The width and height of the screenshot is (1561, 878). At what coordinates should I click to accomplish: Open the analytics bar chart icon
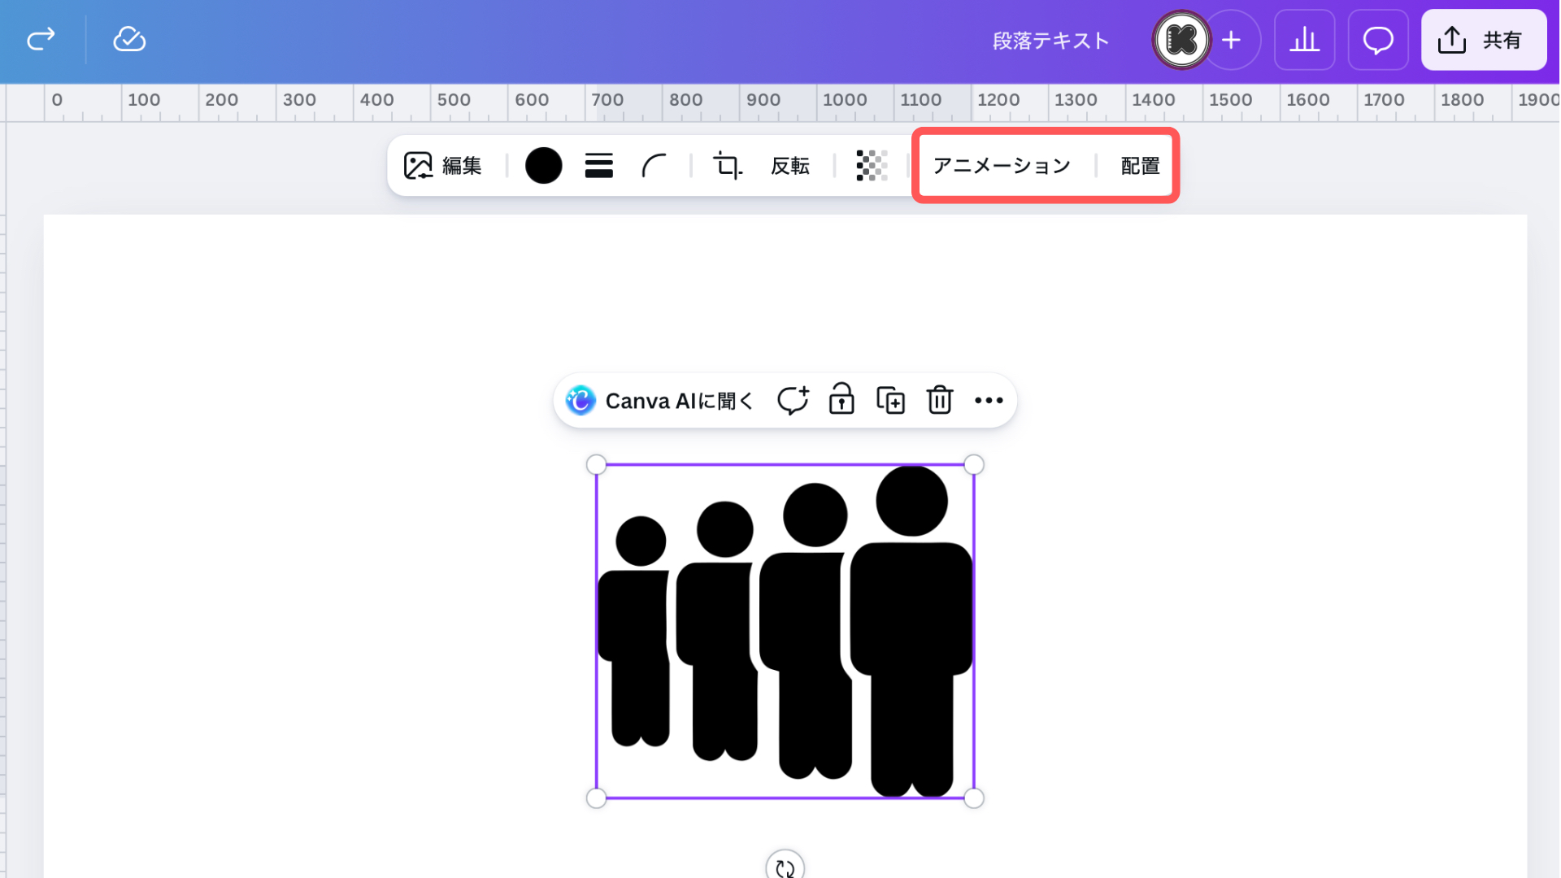(x=1304, y=40)
